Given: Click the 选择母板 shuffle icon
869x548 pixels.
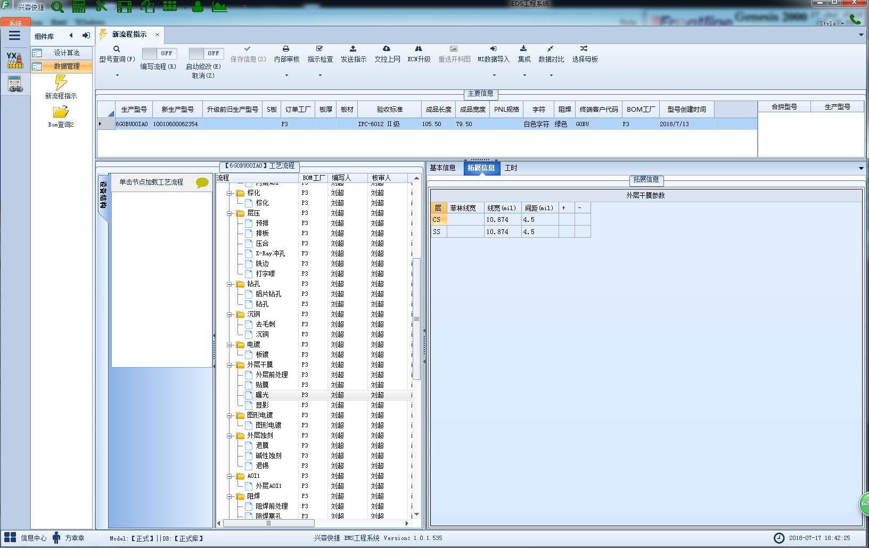Looking at the screenshot, I should coord(584,49).
